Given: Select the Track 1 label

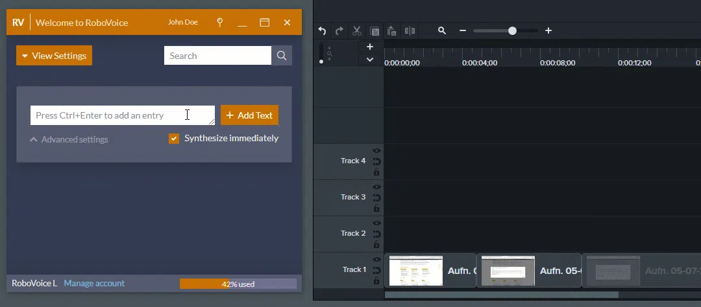Looking at the screenshot, I should pos(354,269).
